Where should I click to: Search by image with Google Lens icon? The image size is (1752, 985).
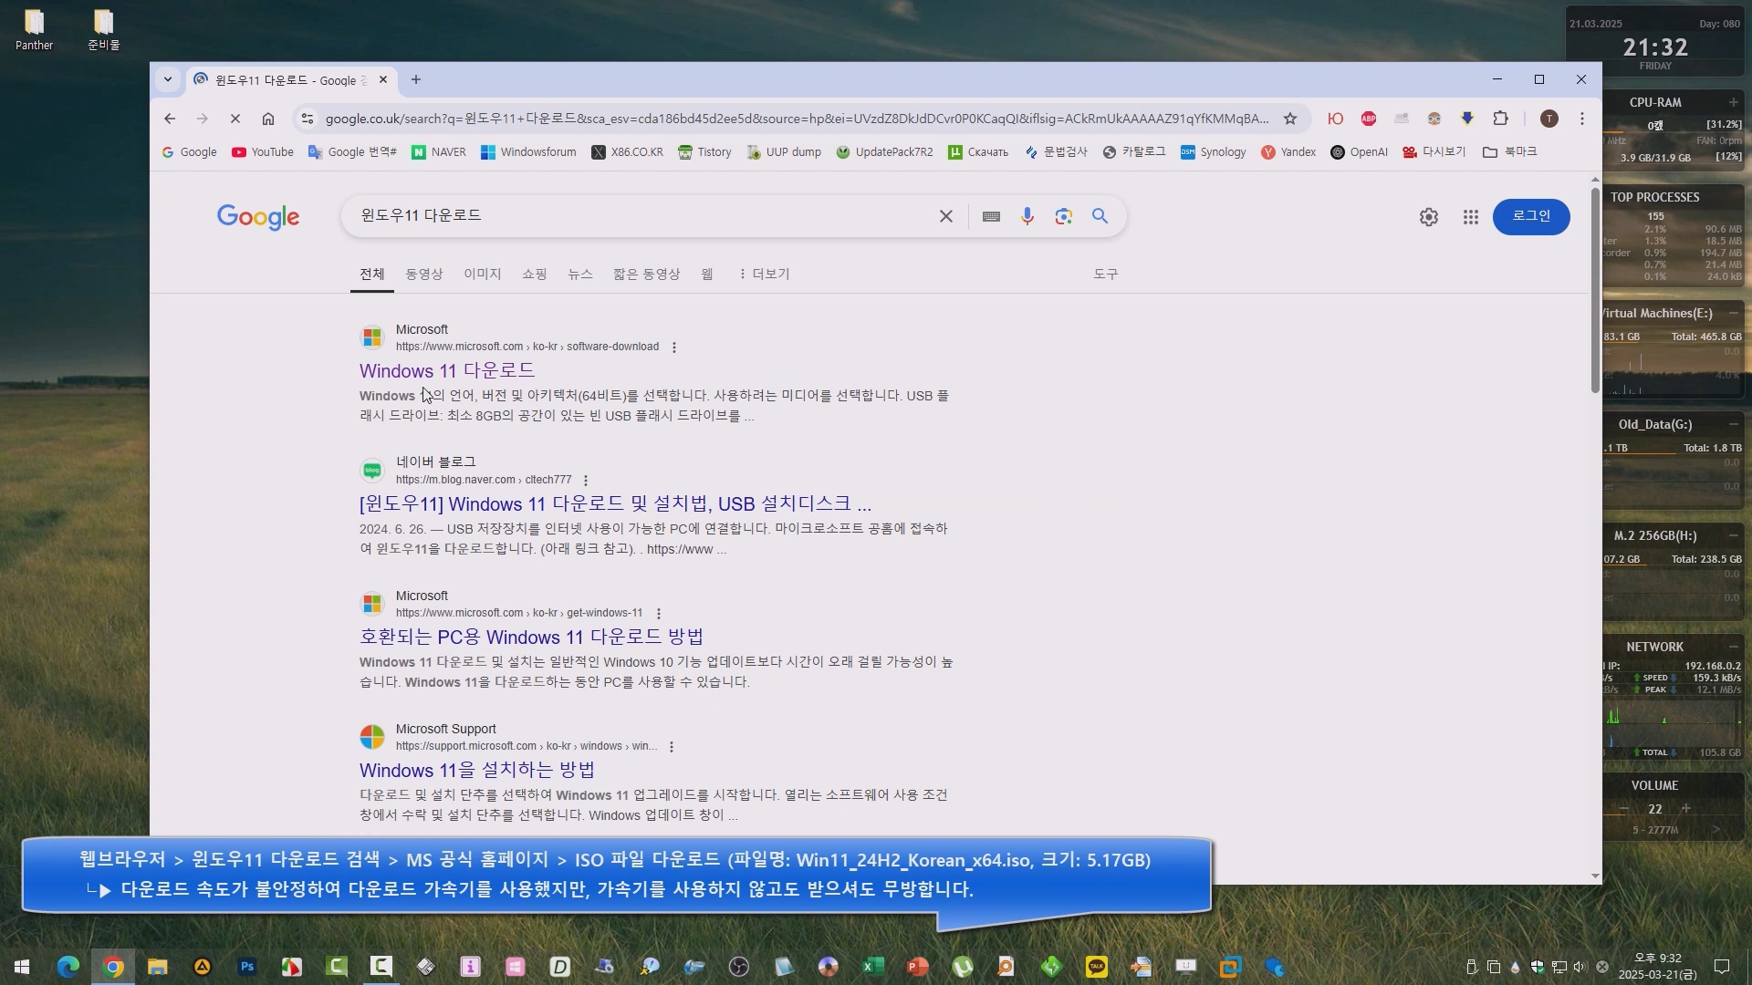[x=1063, y=216]
